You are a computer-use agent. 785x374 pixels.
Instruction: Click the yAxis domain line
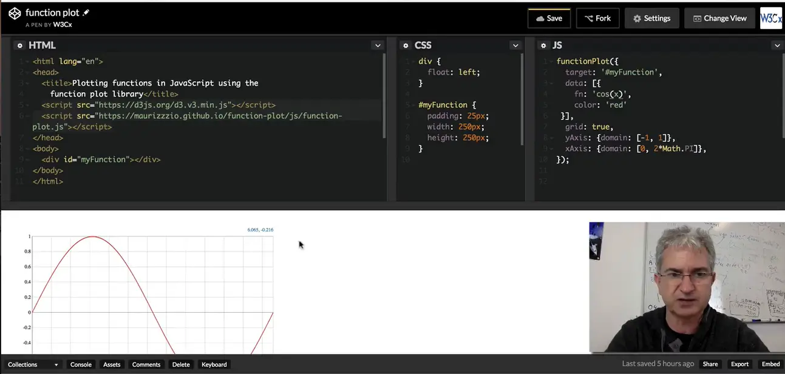620,138
